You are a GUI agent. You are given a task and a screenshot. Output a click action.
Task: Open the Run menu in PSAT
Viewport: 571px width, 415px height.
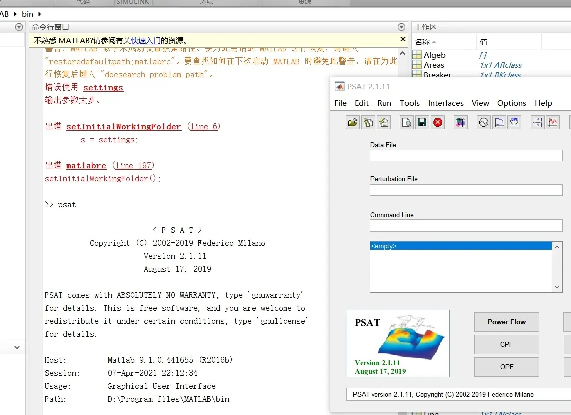(384, 103)
